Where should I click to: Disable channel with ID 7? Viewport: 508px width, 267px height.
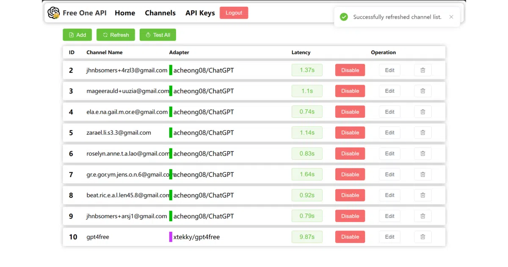point(350,174)
